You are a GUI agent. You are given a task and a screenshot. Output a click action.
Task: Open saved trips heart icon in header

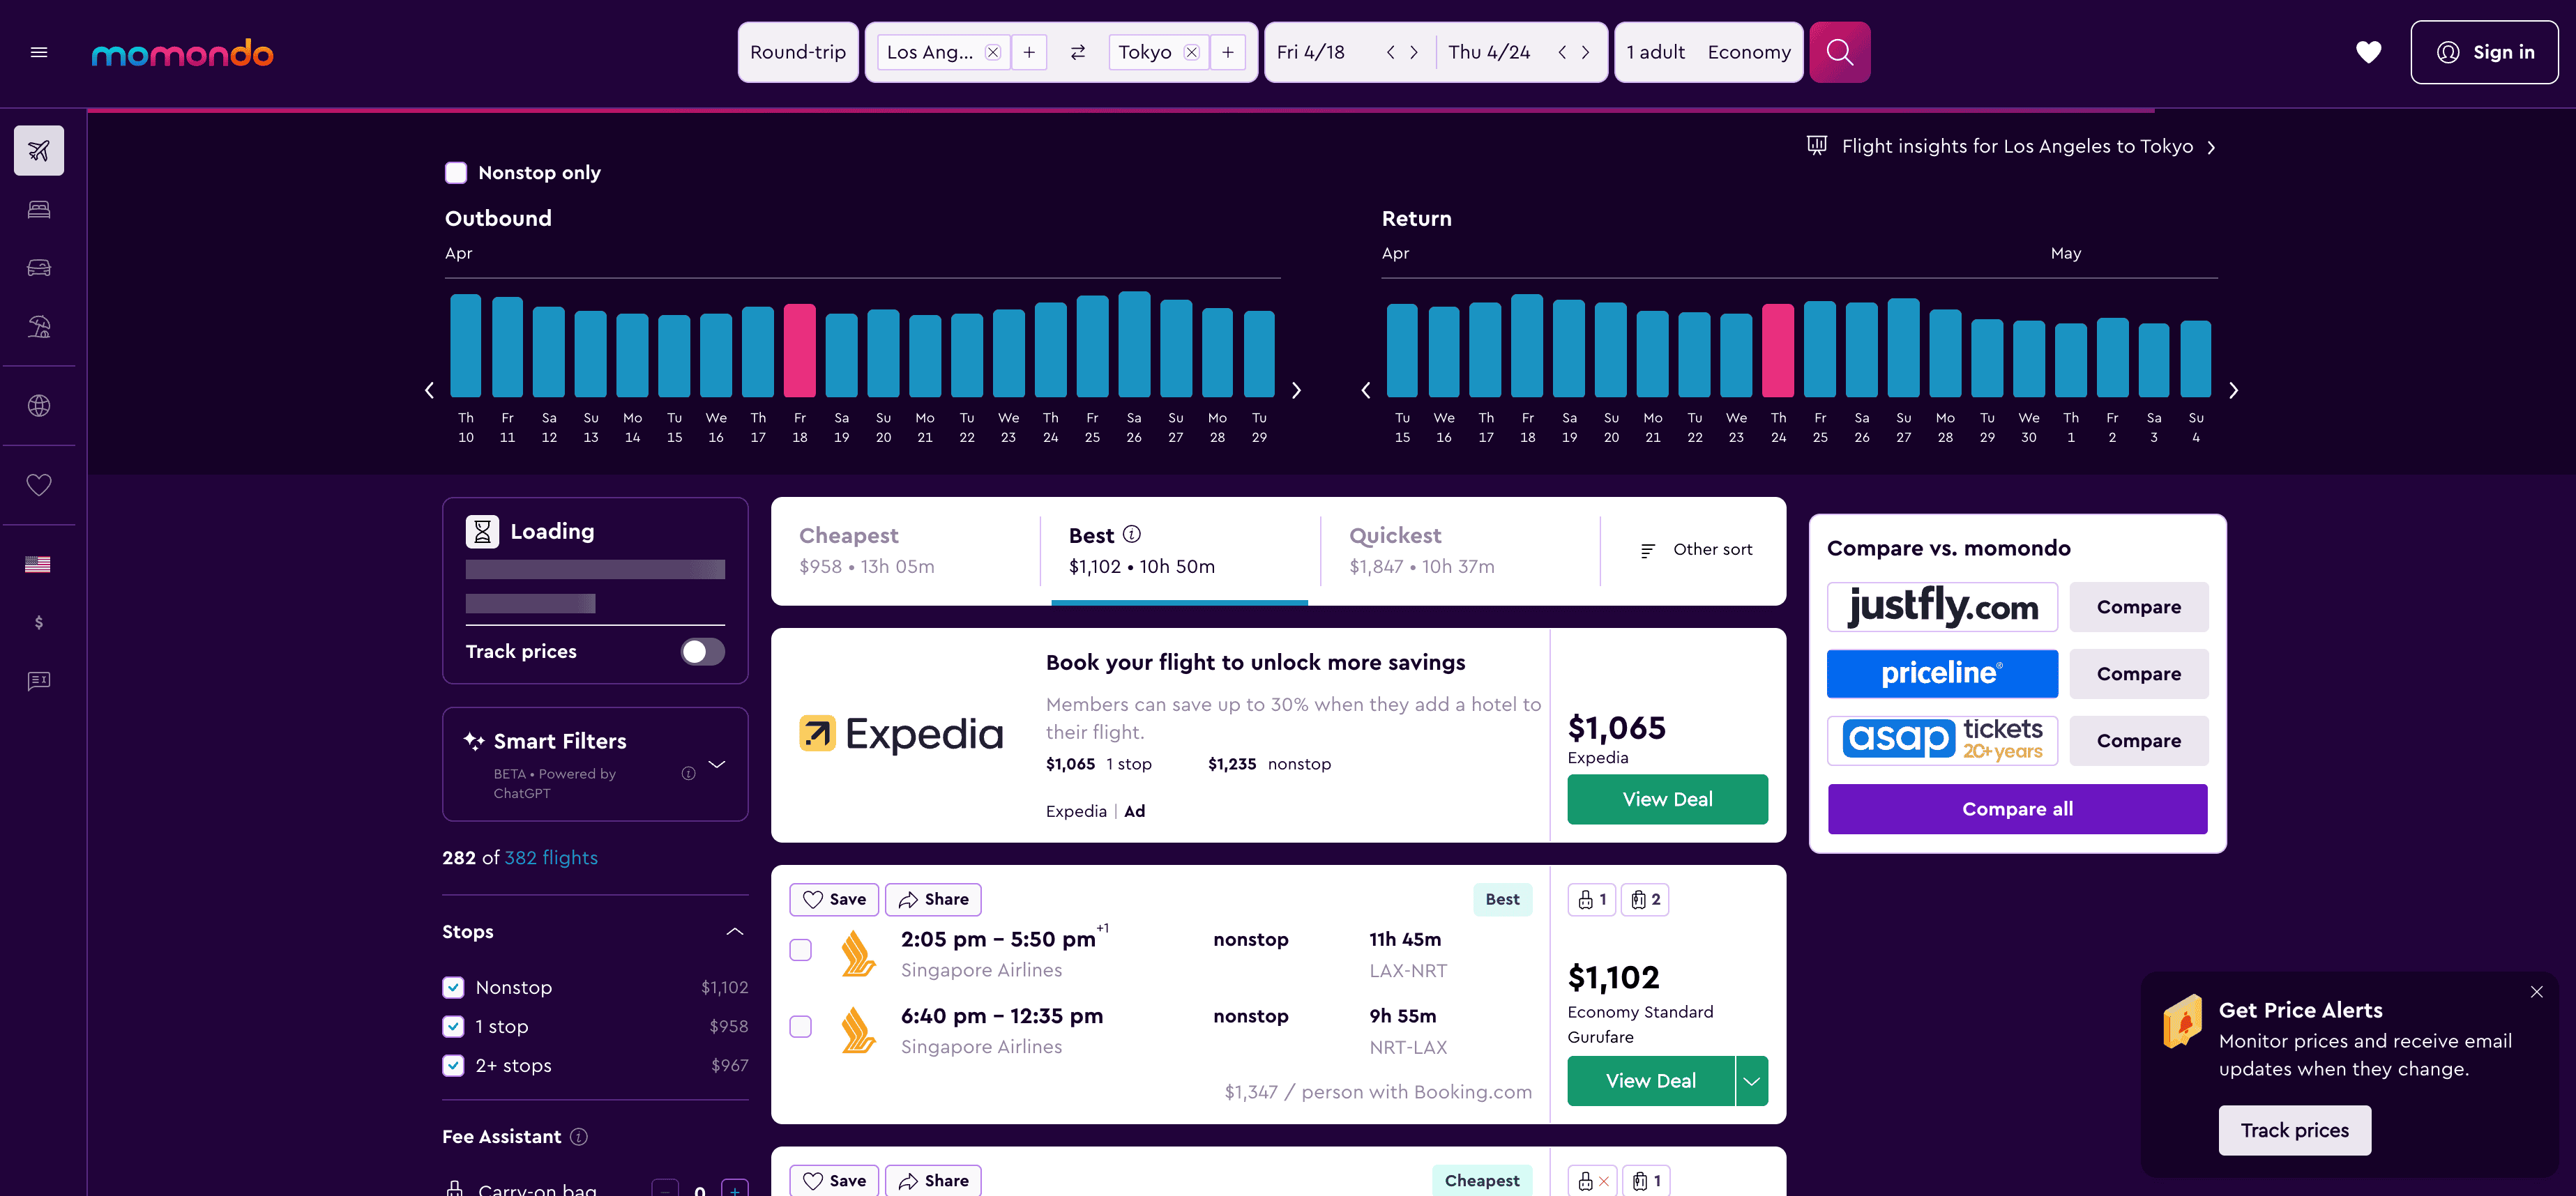tap(2367, 52)
